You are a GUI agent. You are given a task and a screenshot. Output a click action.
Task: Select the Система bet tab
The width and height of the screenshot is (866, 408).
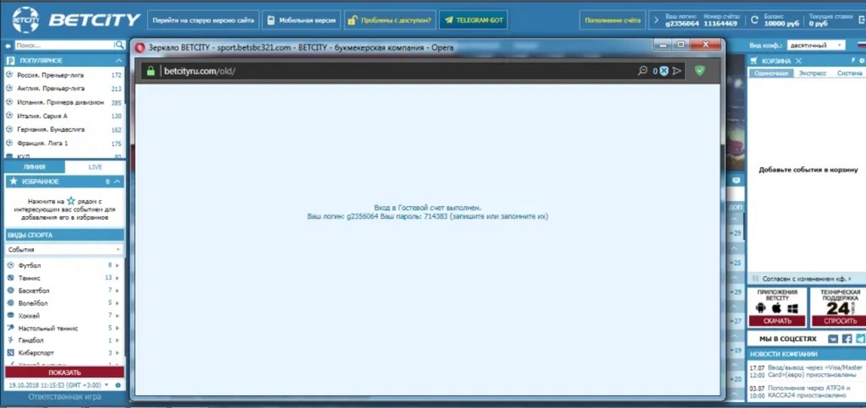[849, 73]
